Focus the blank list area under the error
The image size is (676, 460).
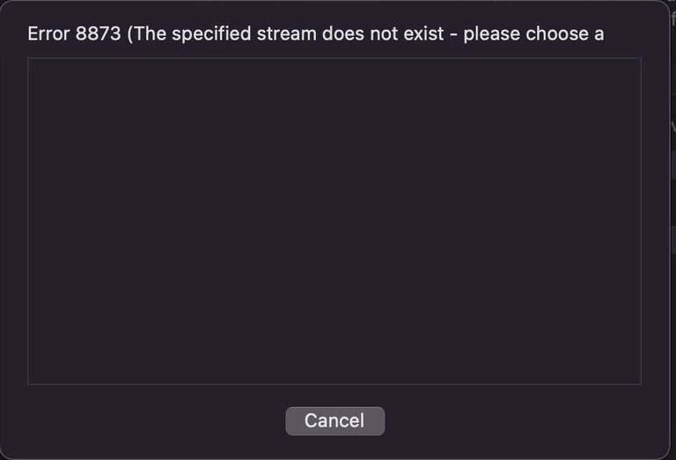tap(334, 221)
